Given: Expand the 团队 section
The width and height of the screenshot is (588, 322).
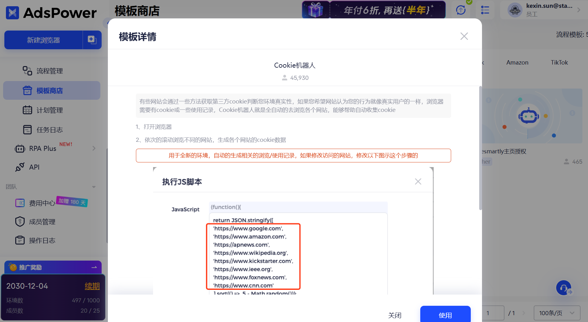Looking at the screenshot, I should pos(94,187).
